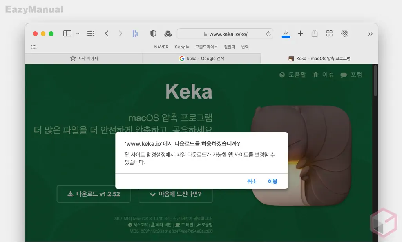Click the address bar with www.keka.io/ko/
Screen dimensions: 402x242
(x=225, y=34)
